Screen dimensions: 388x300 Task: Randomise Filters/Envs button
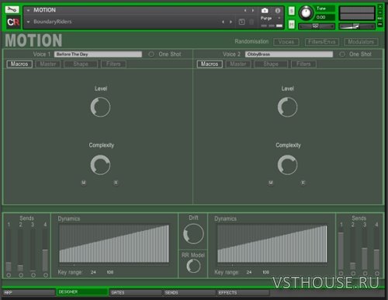click(x=322, y=42)
